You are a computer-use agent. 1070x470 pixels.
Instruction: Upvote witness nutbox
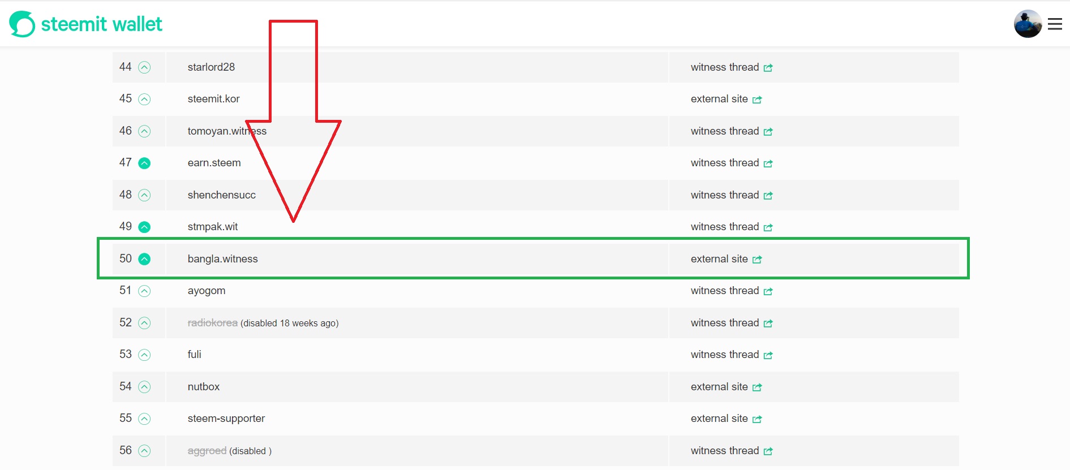[x=145, y=387]
